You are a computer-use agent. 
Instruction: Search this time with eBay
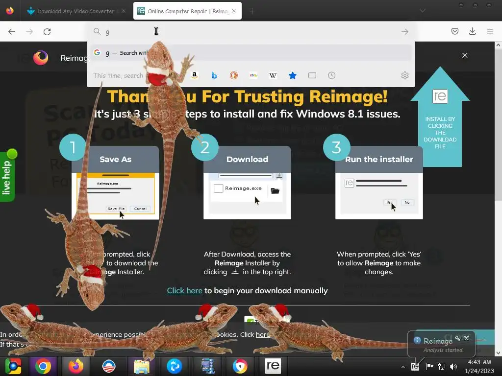tap(253, 75)
